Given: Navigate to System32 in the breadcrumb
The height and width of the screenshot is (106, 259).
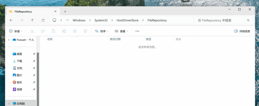Looking at the screenshot, I should tap(101, 20).
